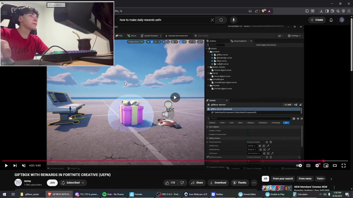
Task: Click the Share button
Action: click(197, 183)
